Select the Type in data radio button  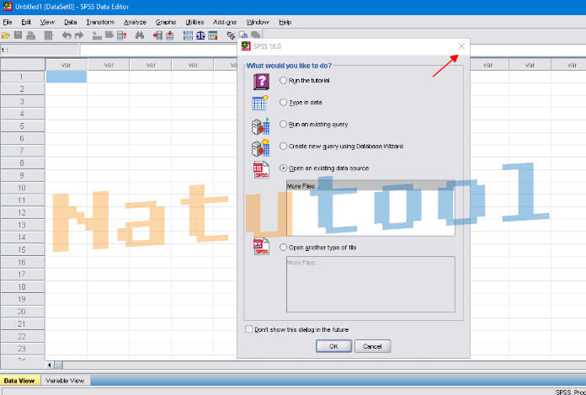coord(283,103)
